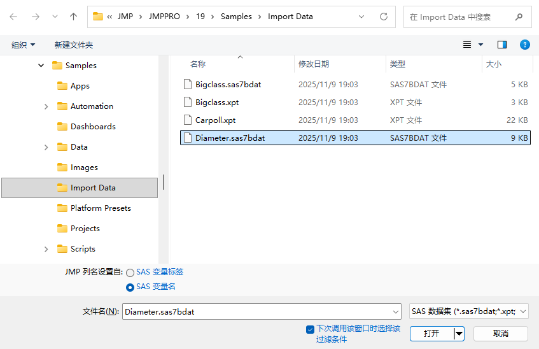Collapse the Samples tree node
This screenshot has width=539, height=349.
click(41, 65)
